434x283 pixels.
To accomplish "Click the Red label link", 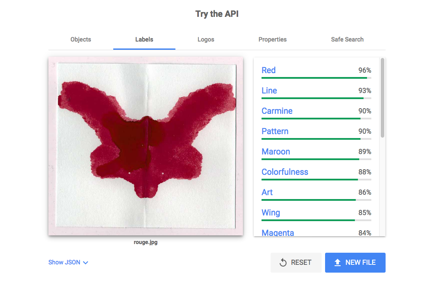I will (268, 70).
